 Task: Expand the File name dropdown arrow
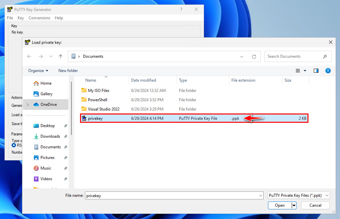click(260, 195)
